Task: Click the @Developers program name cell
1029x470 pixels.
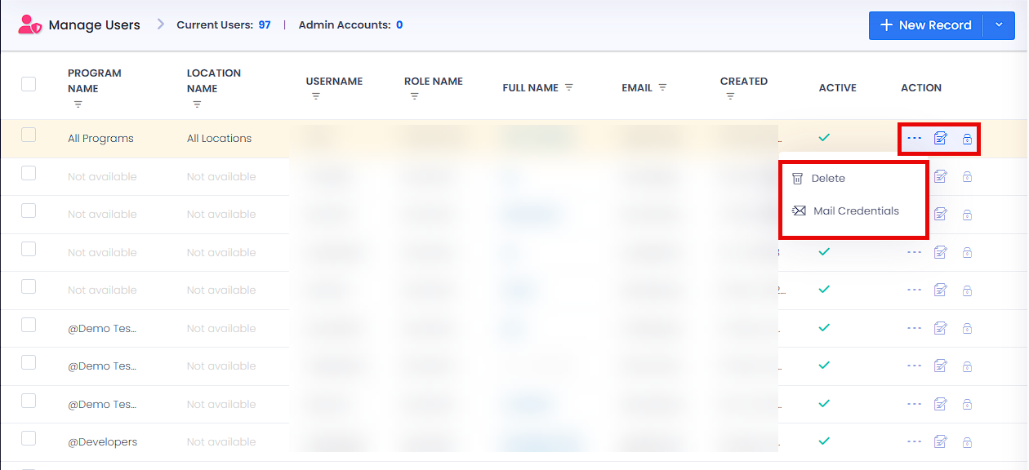Action: coord(102,441)
